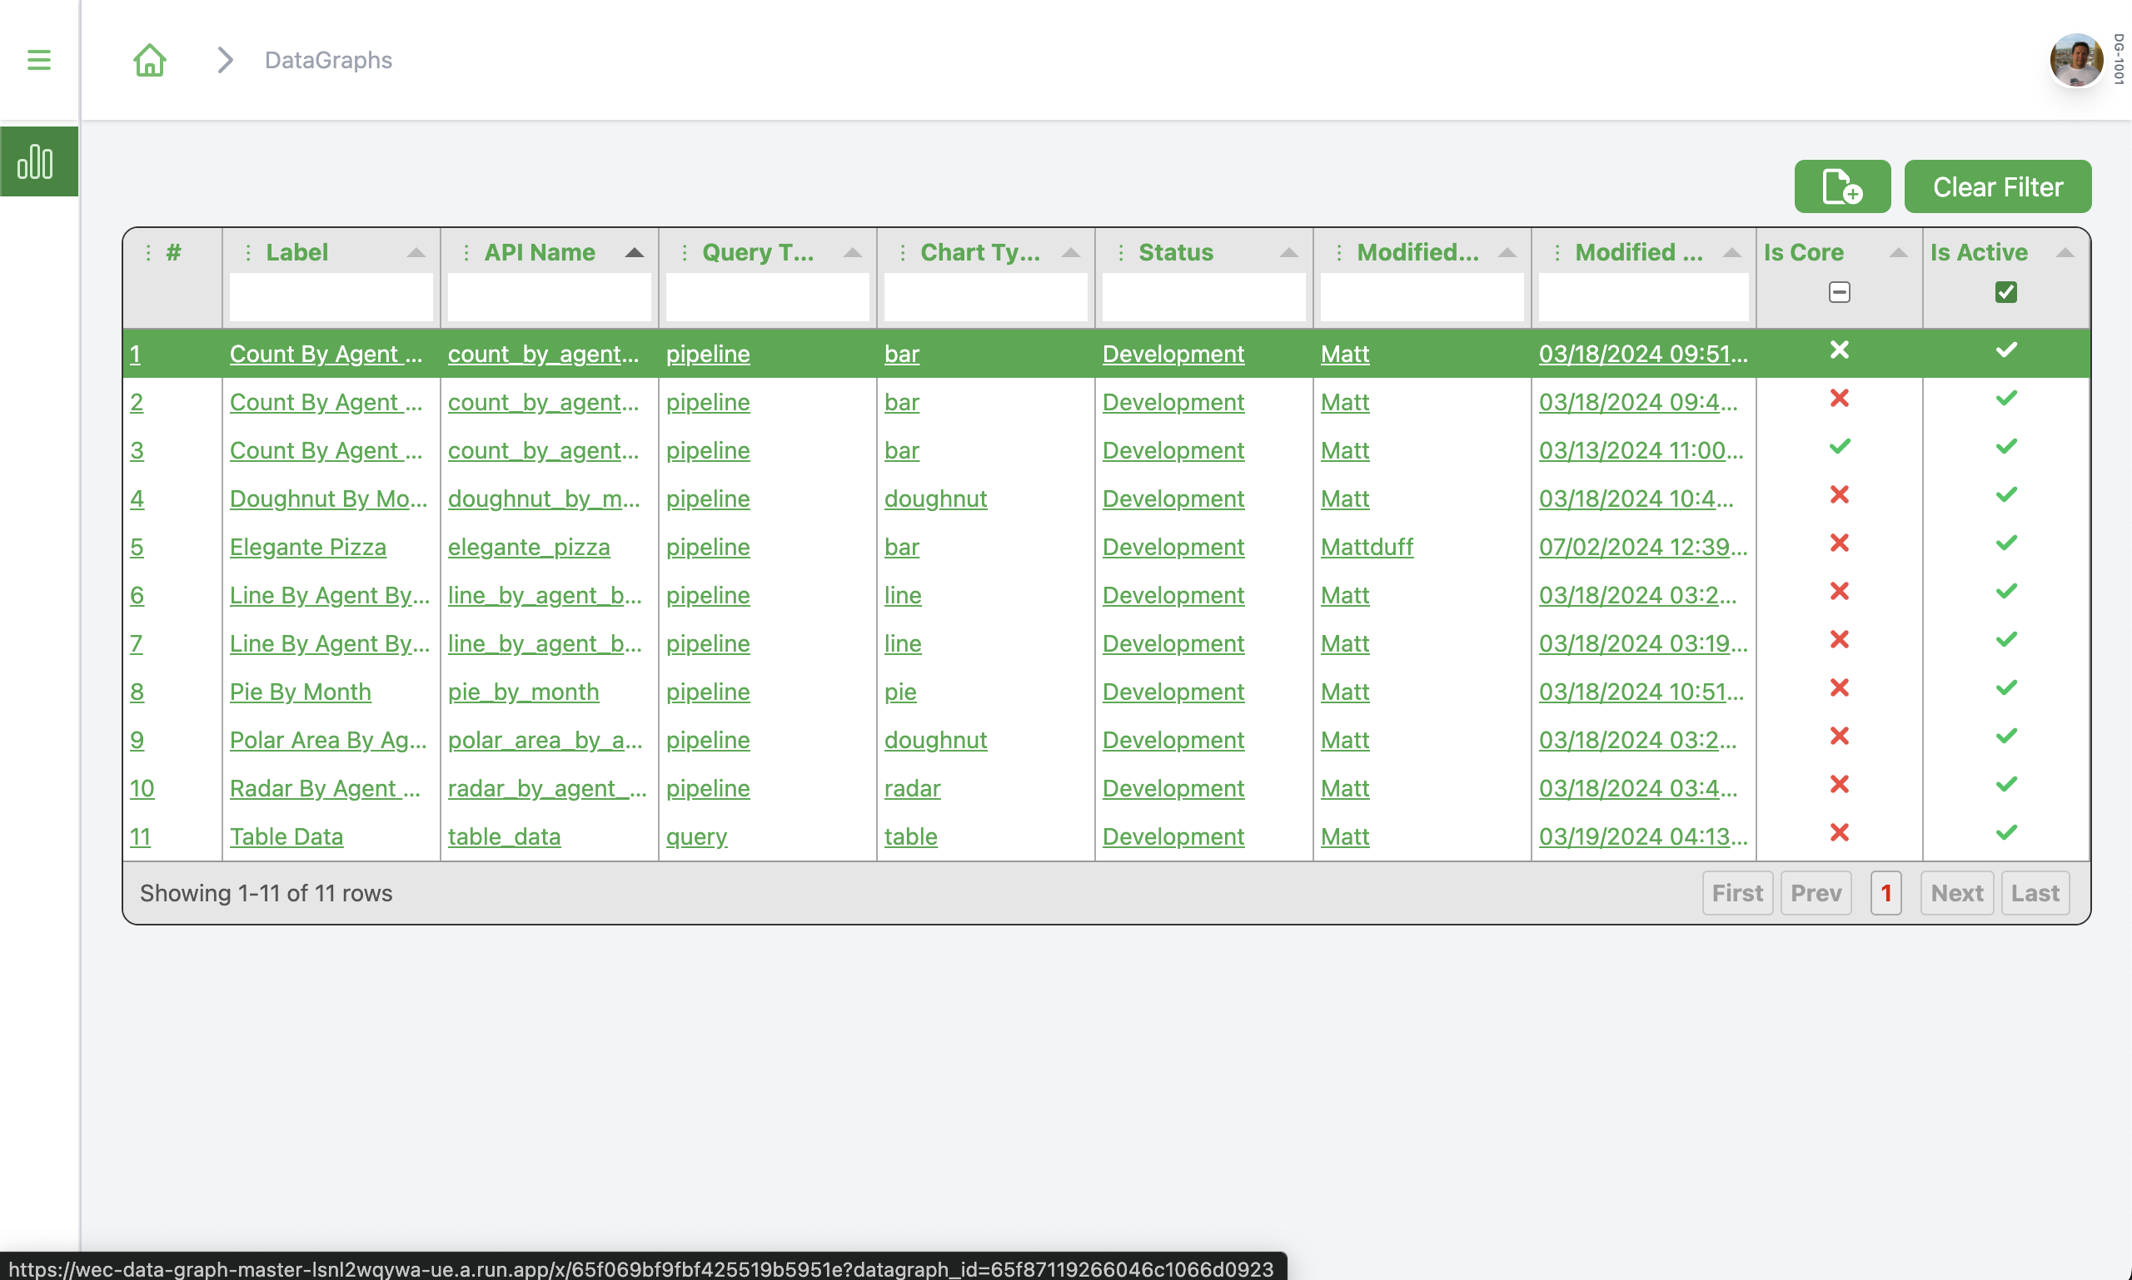Click the red Is Core X on Table Data row
The height and width of the screenshot is (1280, 2132).
click(1840, 832)
